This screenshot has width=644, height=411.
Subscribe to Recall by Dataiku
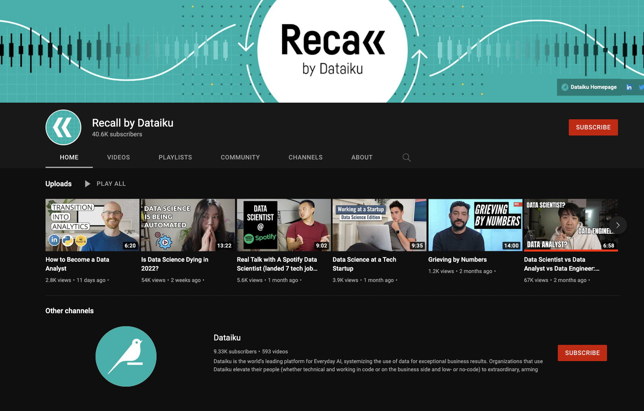(593, 127)
